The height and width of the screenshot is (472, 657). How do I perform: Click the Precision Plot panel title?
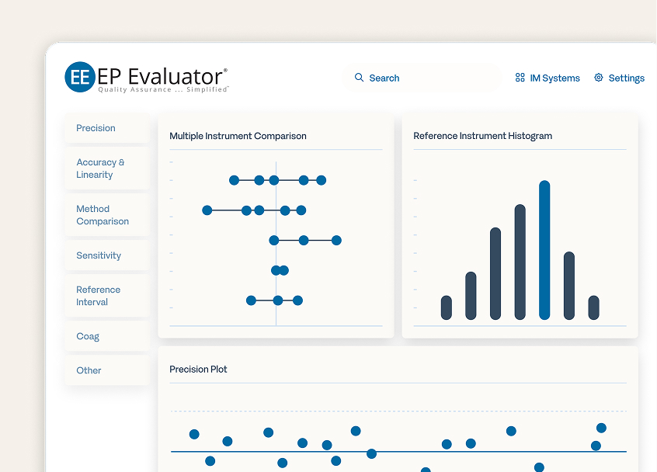(x=198, y=370)
